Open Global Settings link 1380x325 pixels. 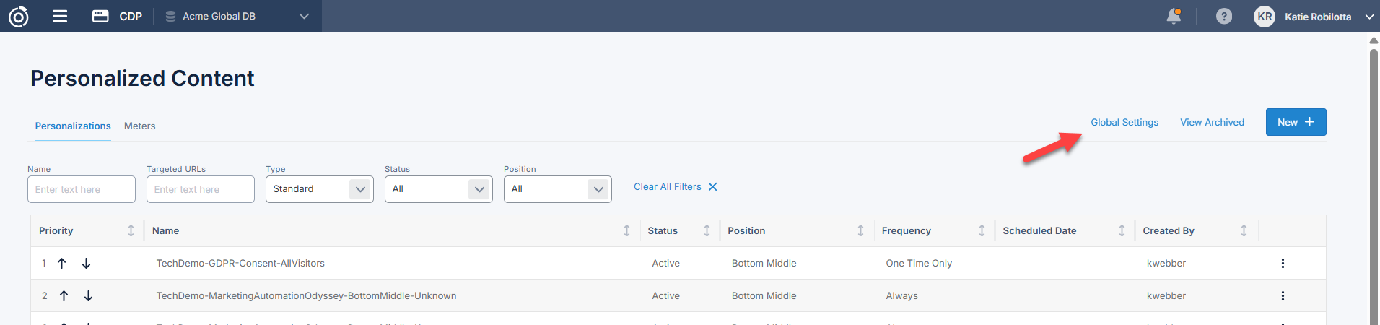coord(1124,123)
